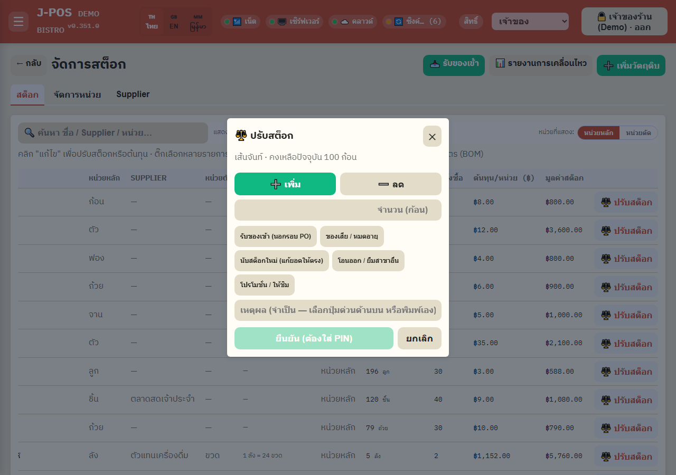This screenshot has width=676, height=475.
Task: Choose reason โปรโมชั่น / ให้ชิม
Action: pyautogui.click(x=265, y=285)
